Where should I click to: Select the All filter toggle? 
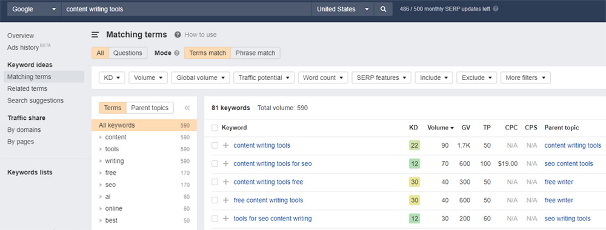pyautogui.click(x=100, y=53)
